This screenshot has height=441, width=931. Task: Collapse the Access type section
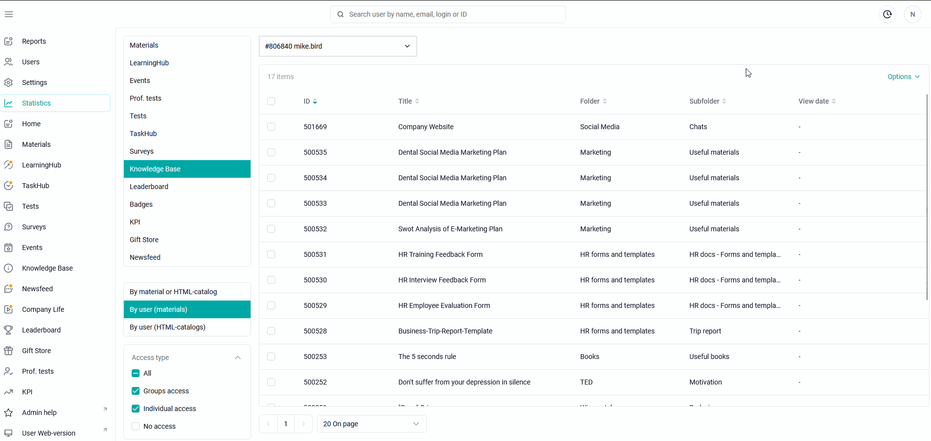coord(238,358)
